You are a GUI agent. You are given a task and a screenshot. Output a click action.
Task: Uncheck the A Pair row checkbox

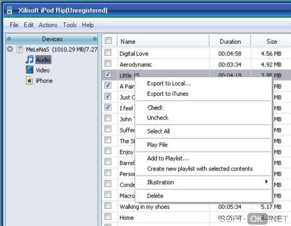click(108, 85)
